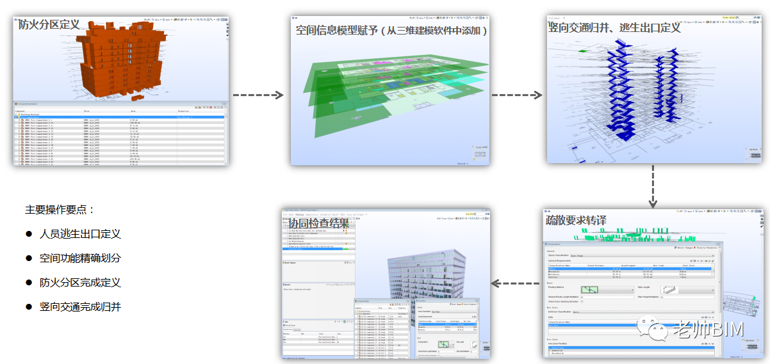The image size is (770, 364).
Task: Open the Stair Length dropdown
Action: point(687,290)
